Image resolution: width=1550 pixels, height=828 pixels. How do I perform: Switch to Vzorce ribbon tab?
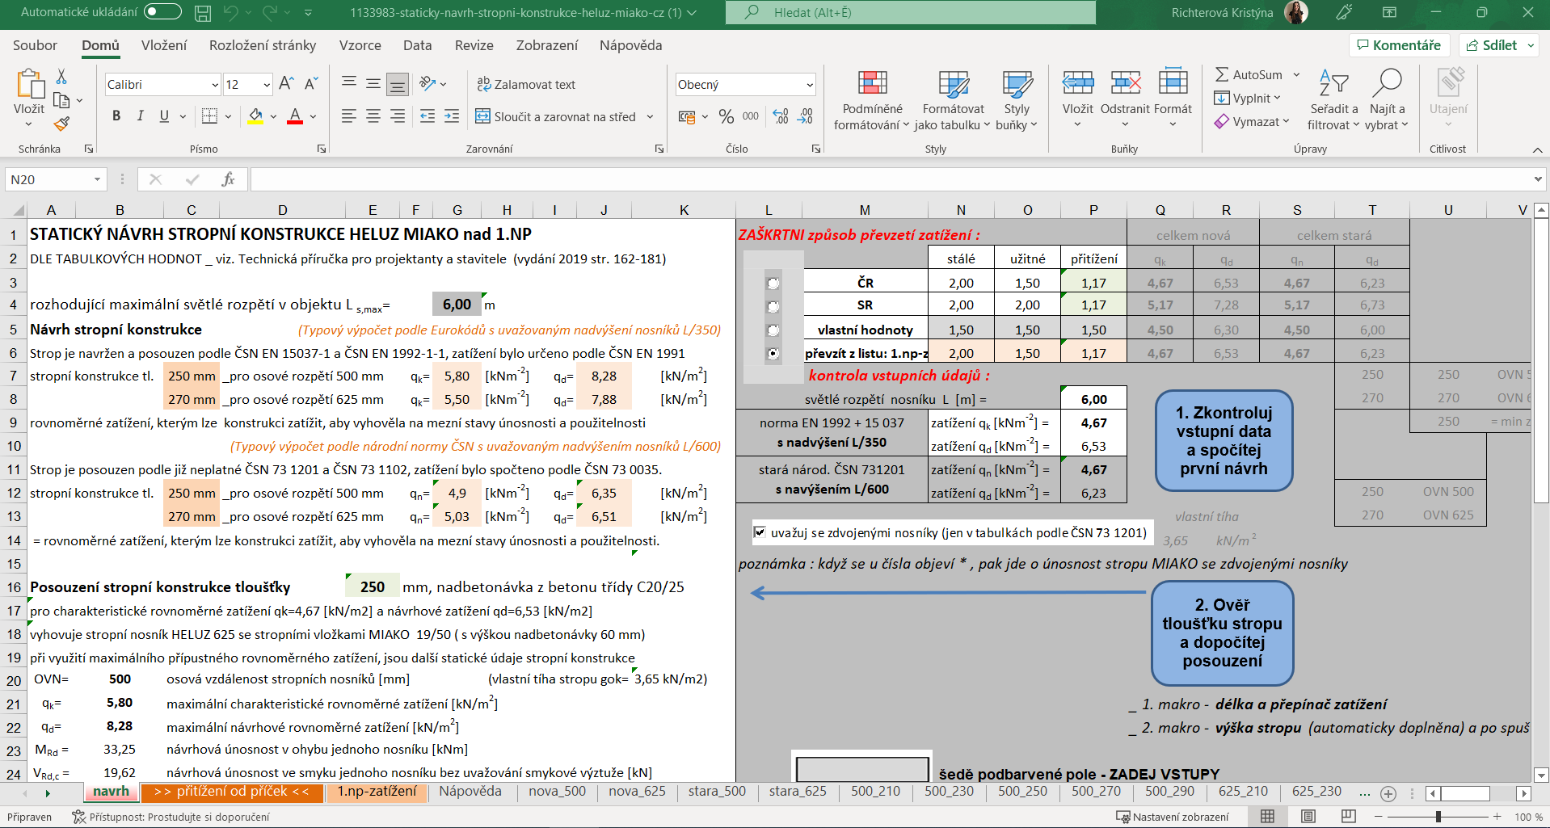360,45
